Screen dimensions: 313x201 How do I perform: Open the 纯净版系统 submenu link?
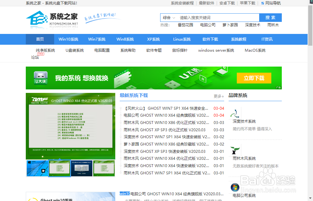pyautogui.click(x=45, y=50)
